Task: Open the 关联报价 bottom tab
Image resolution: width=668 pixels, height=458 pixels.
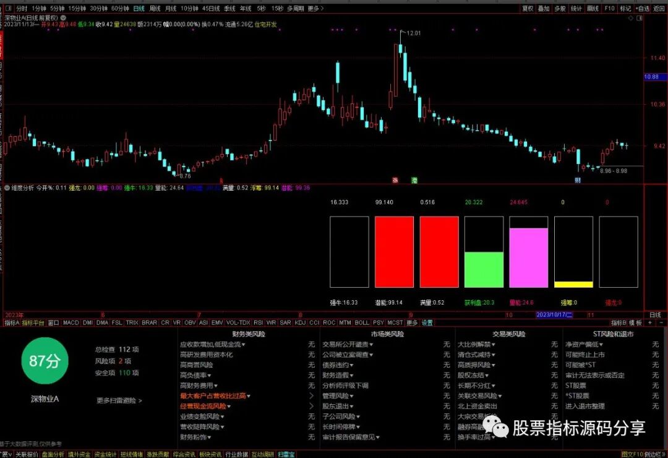Action: point(27,454)
